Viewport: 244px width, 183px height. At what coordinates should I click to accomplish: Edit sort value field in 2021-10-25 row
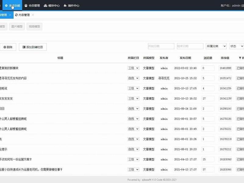pyautogui.click(x=225, y=78)
